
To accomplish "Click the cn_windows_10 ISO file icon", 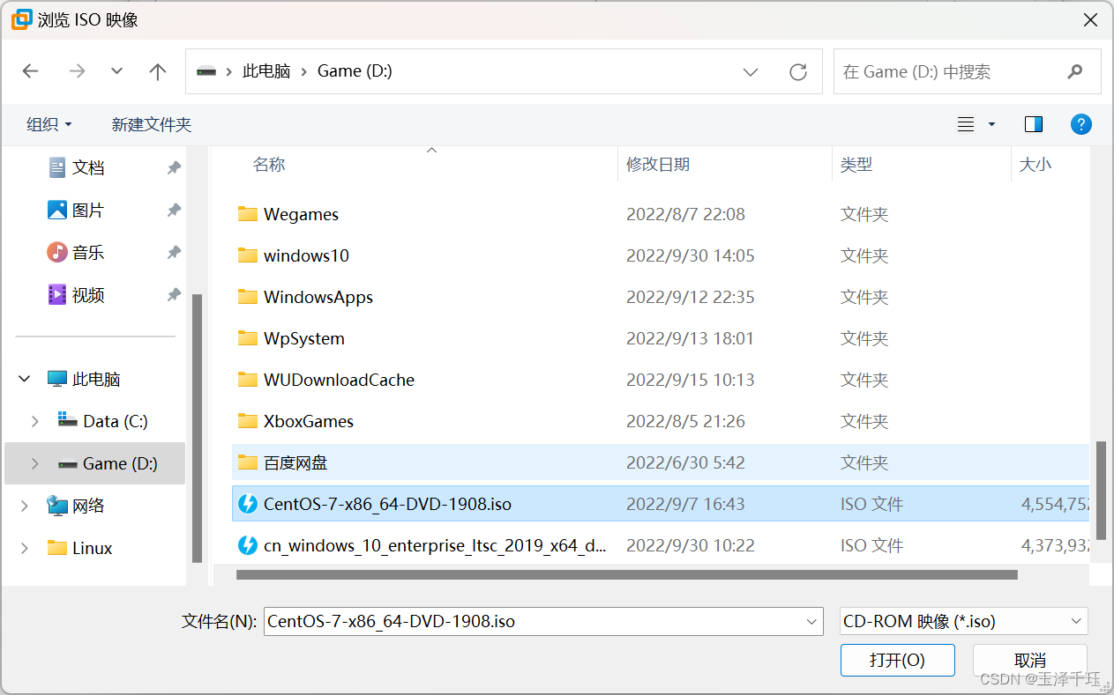I will pyautogui.click(x=248, y=545).
